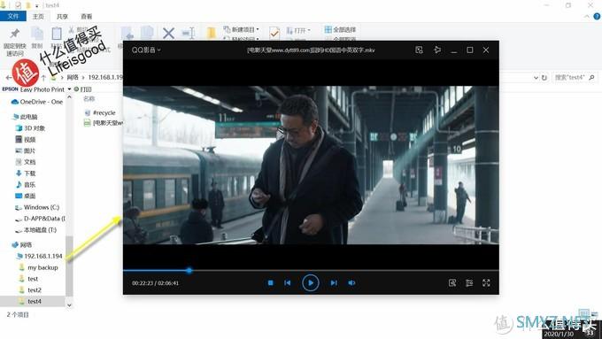This screenshot has height=339, width=602.
Task: Click the blue playback progress knob
Action: (x=189, y=270)
